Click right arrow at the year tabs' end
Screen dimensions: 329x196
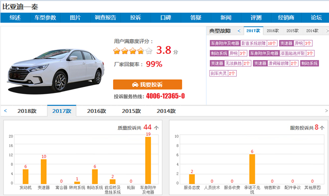[327, 111]
